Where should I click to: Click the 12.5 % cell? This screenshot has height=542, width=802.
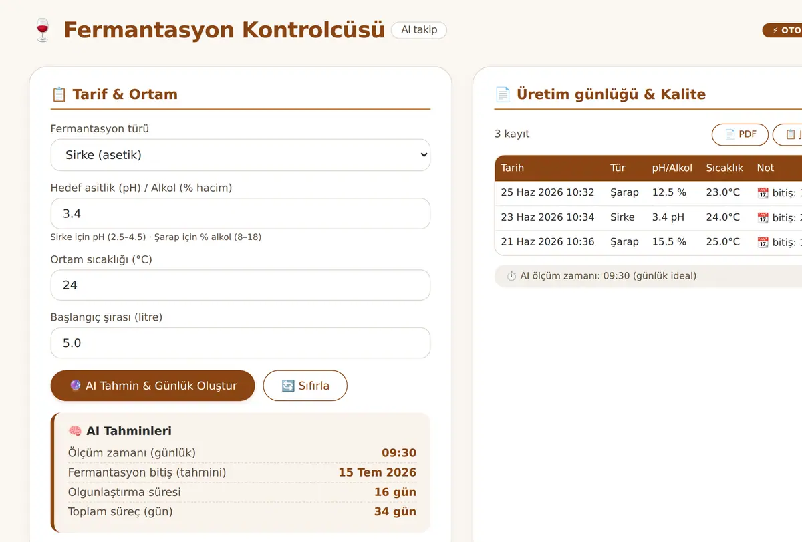pos(669,192)
